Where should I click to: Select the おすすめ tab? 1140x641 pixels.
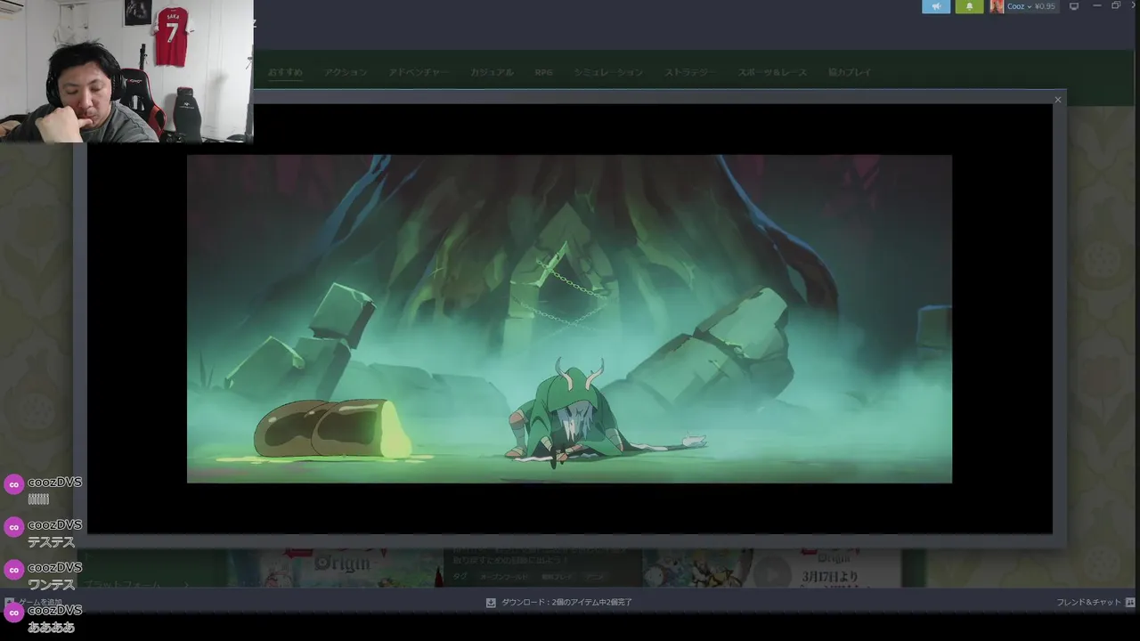coord(285,72)
